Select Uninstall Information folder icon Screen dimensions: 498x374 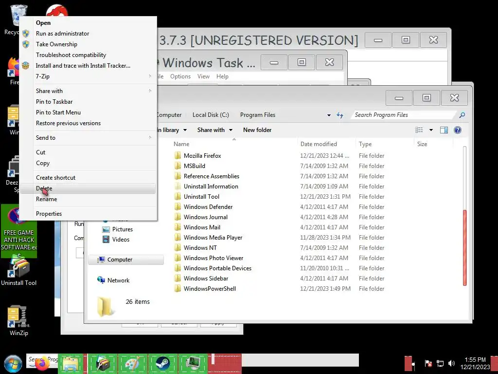point(178,187)
